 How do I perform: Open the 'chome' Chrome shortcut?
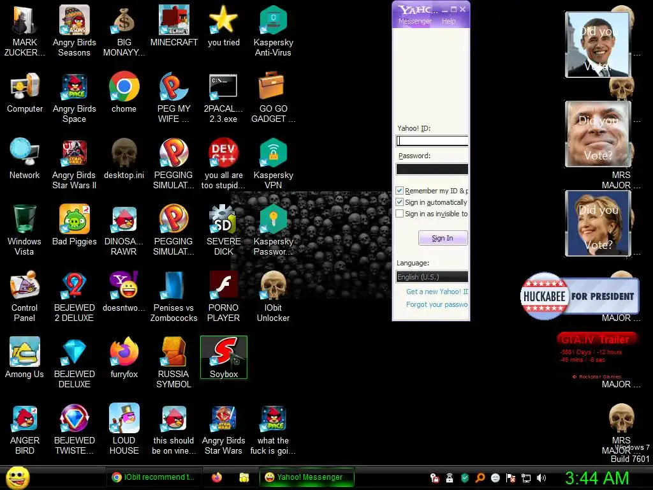point(124,93)
